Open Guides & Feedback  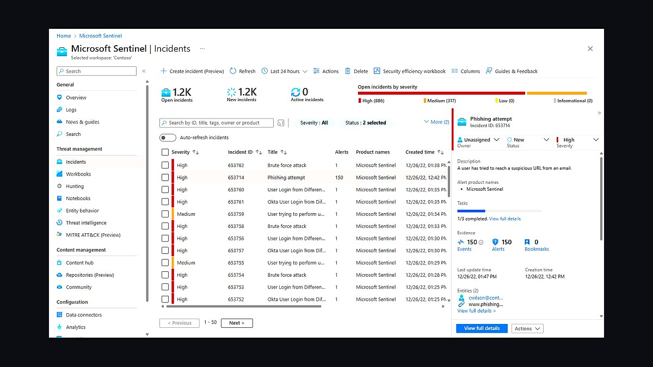point(512,71)
